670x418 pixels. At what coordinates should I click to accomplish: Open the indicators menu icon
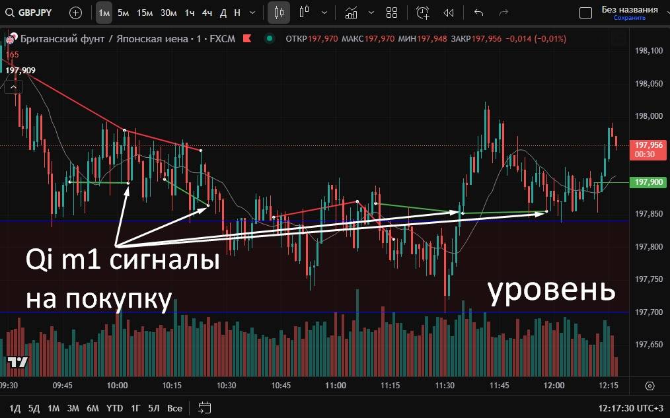click(352, 13)
